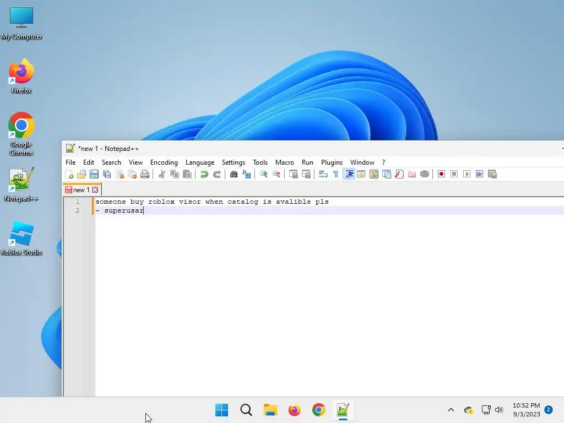Click the Close All toolbar icon
This screenshot has height=423, width=564.
132,175
